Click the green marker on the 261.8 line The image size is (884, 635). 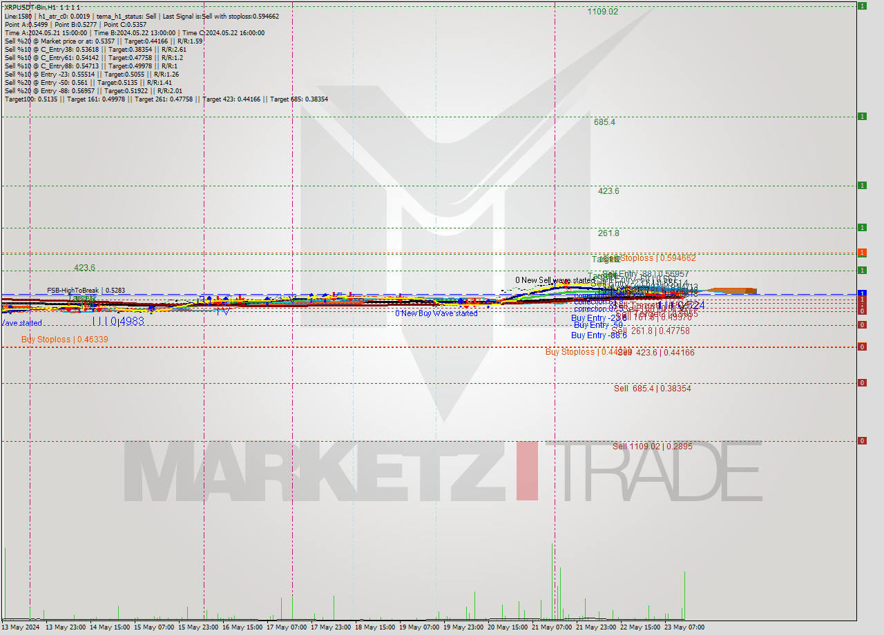(x=862, y=227)
